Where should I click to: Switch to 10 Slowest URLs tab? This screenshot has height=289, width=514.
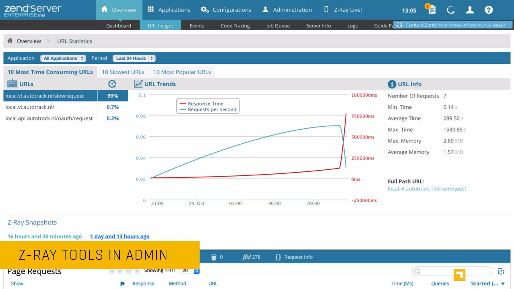tap(123, 72)
